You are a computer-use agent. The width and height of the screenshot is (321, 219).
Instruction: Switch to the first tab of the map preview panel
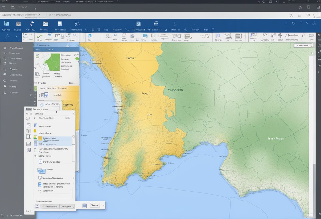(38, 49)
